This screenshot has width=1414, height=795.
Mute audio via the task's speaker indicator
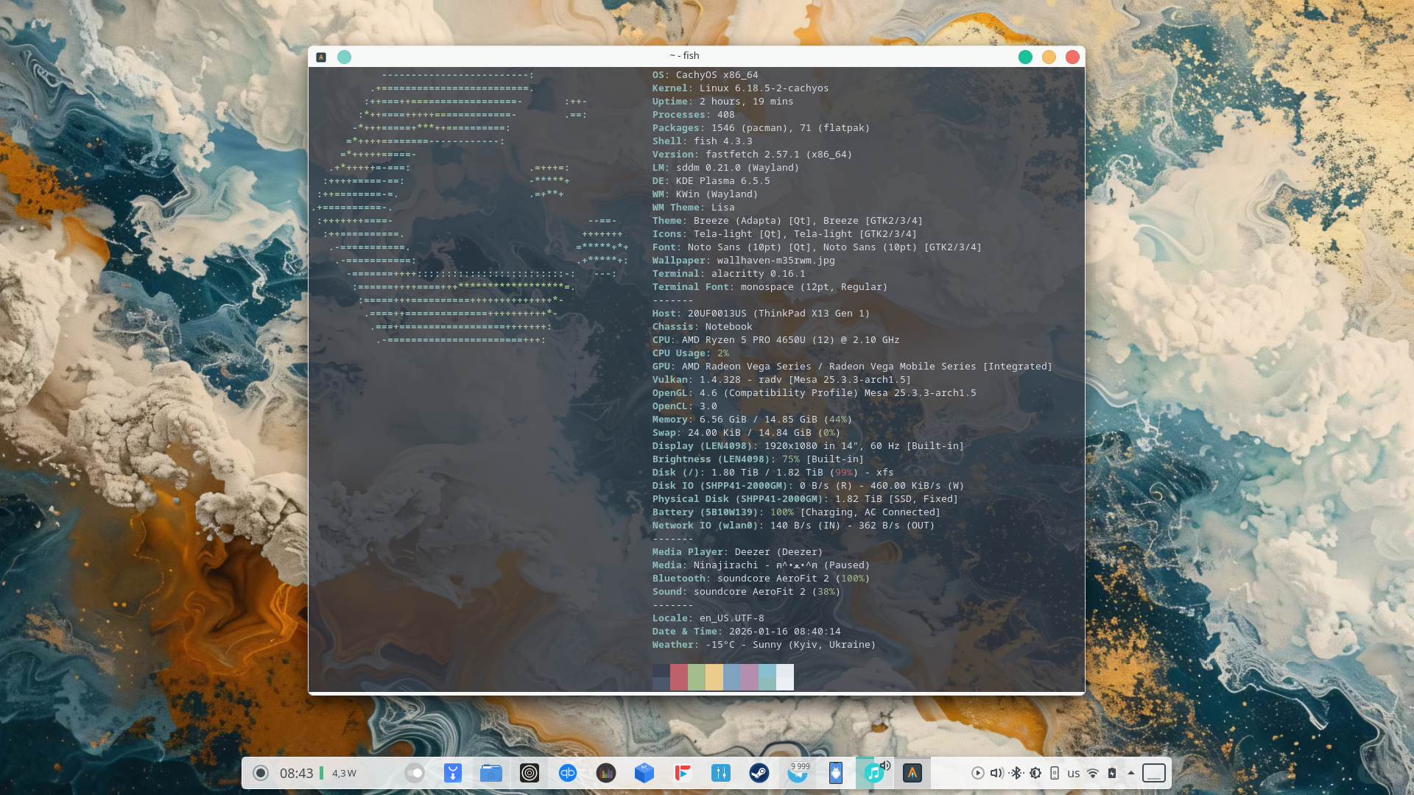tap(886, 766)
